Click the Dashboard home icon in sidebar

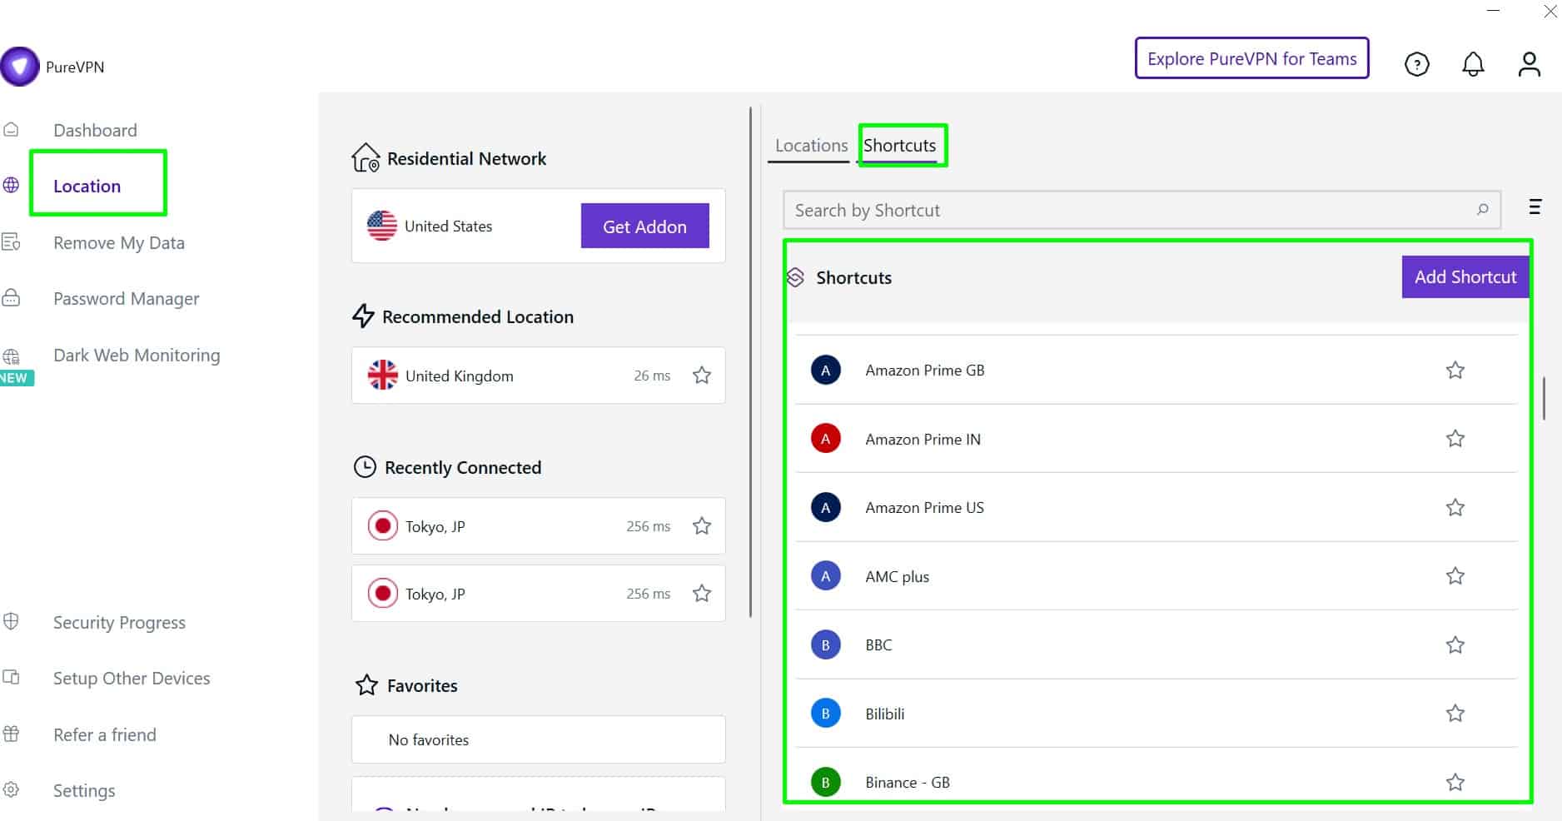(x=11, y=130)
